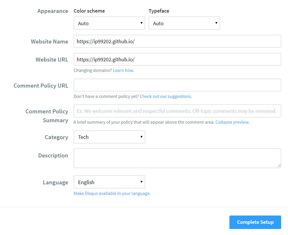Viewport: 288px width, 235px height.
Task: Click the Comment Policy Summary placeholder field
Action: pos(177,111)
